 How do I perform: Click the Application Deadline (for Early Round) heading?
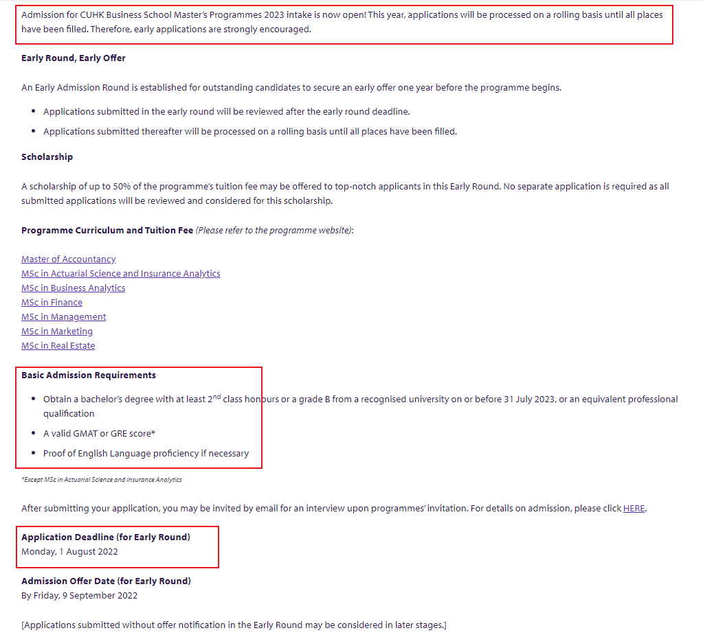(x=106, y=537)
